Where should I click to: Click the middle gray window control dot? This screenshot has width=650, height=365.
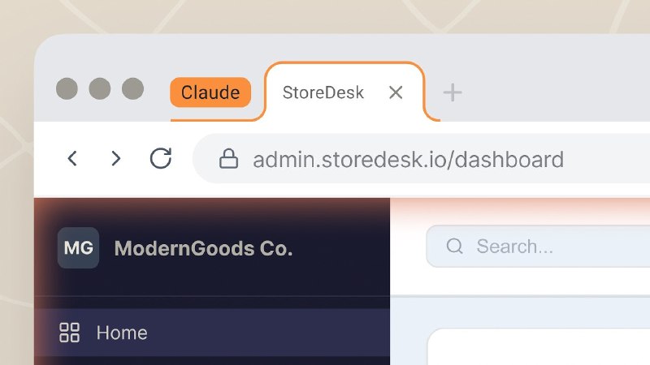(x=100, y=88)
